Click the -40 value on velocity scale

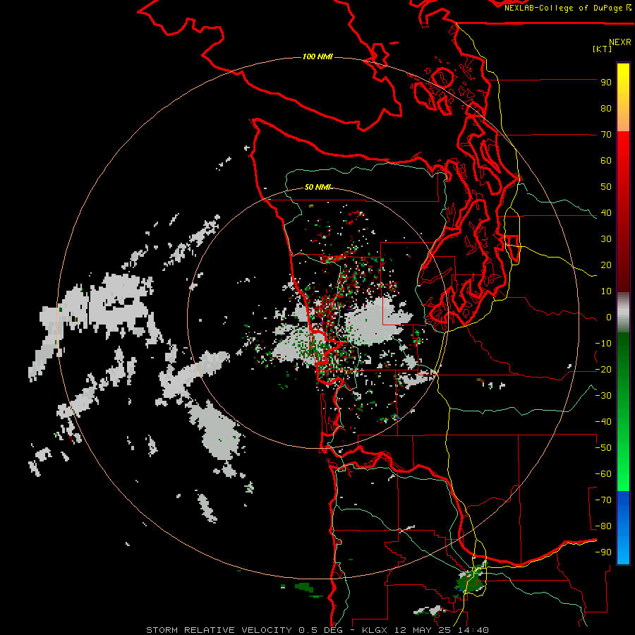603,422
